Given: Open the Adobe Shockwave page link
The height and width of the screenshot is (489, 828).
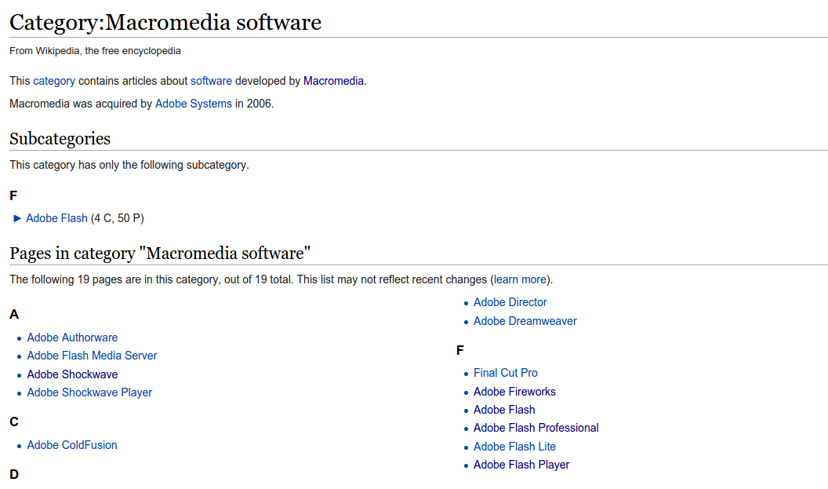Looking at the screenshot, I should point(72,374).
